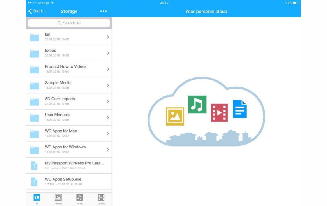Screen dimensions: 327x206
Task: Tap the My Passport Wireless Pro file icon
Action: [x=34, y=166]
